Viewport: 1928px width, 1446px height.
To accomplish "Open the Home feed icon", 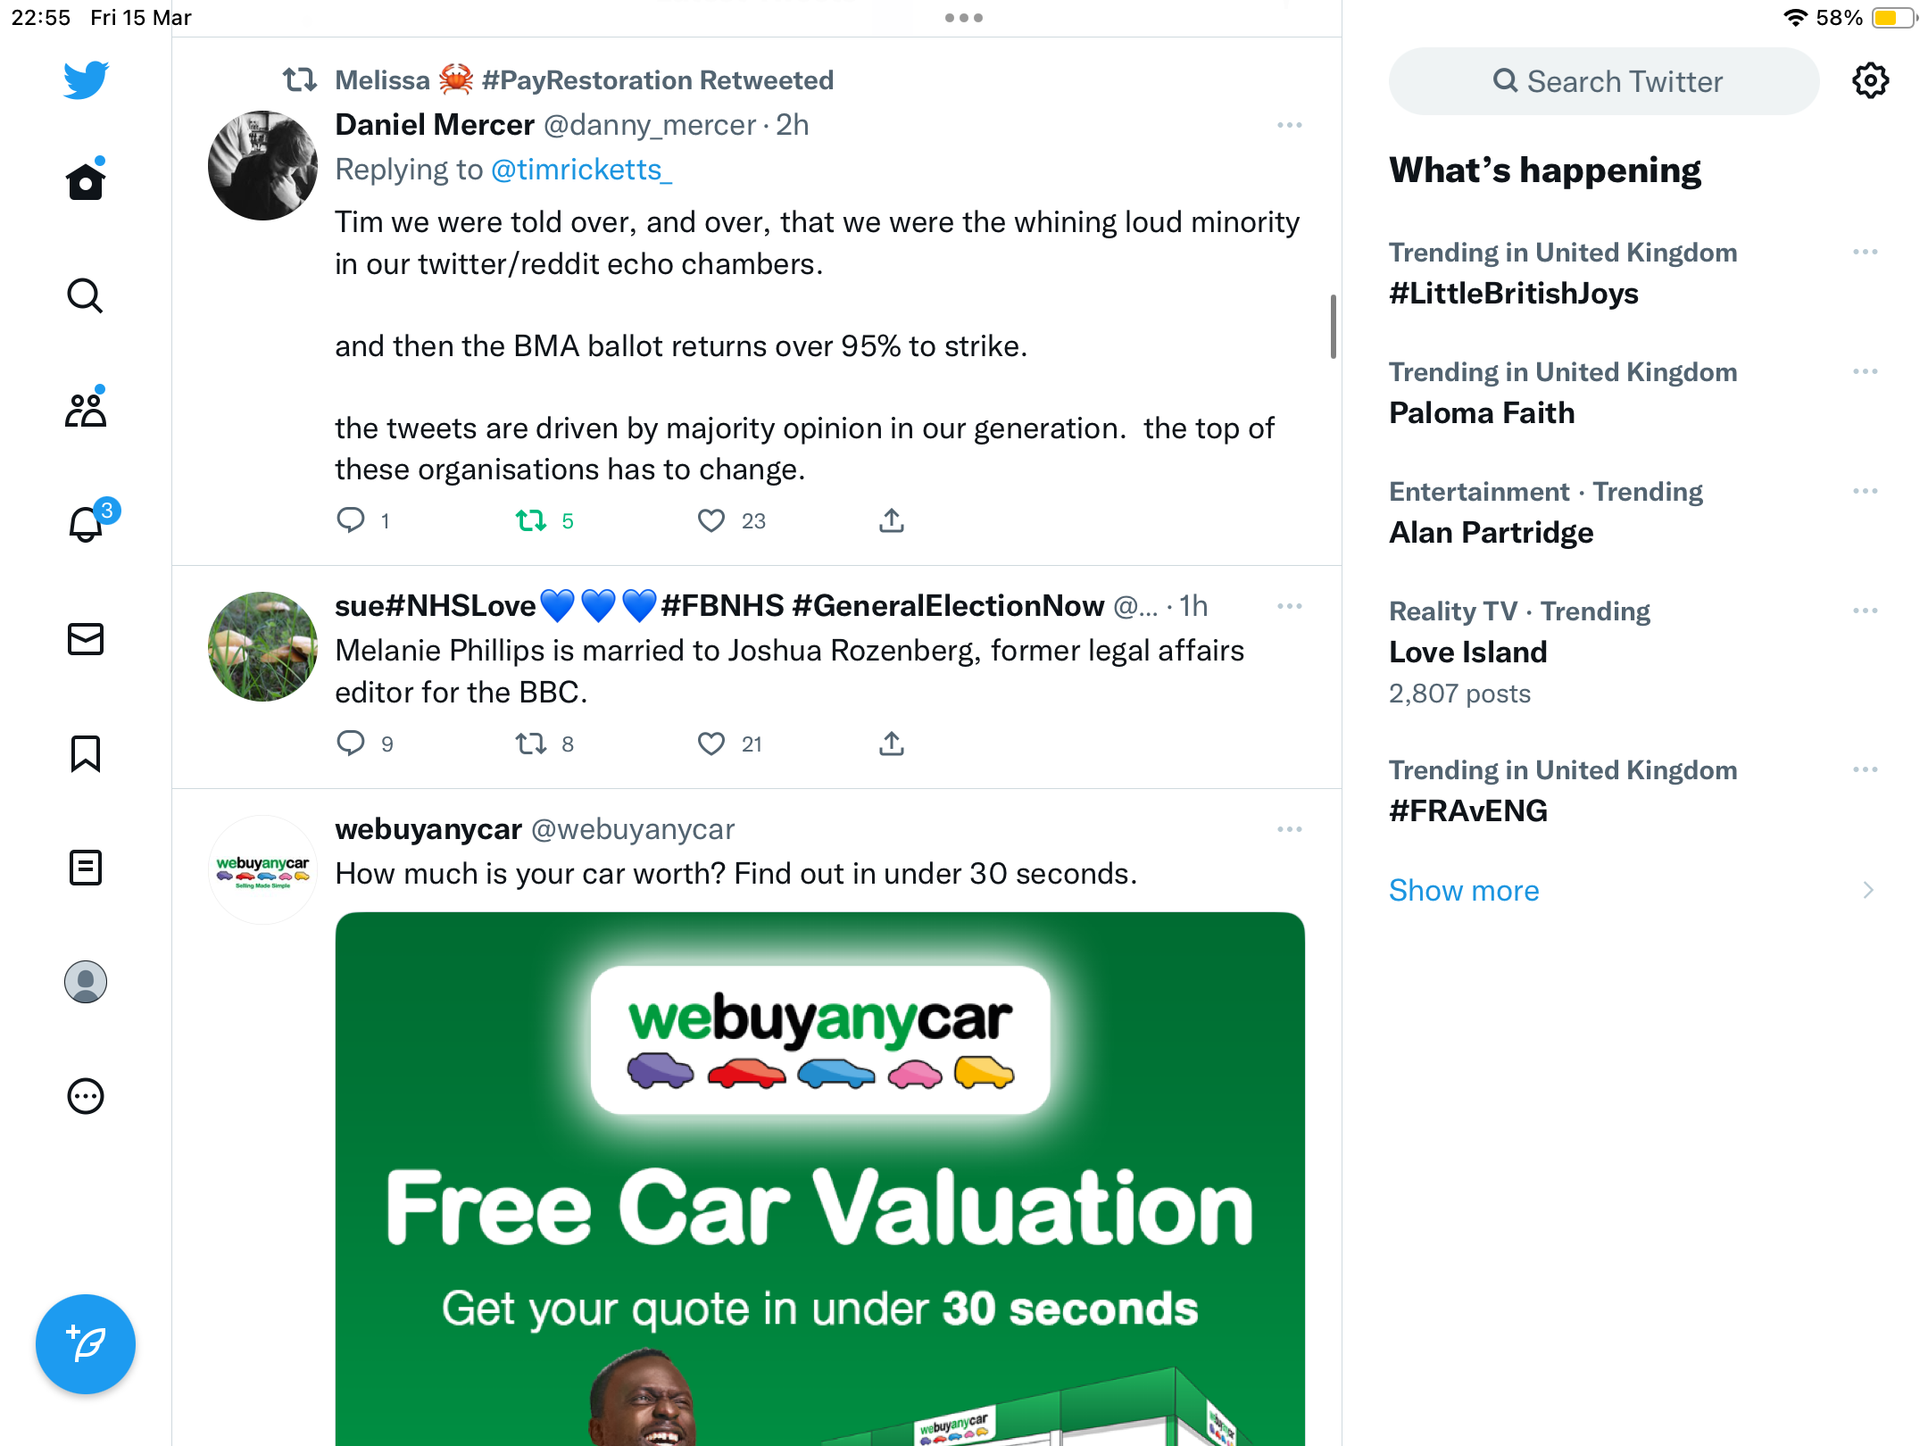I will (86, 181).
